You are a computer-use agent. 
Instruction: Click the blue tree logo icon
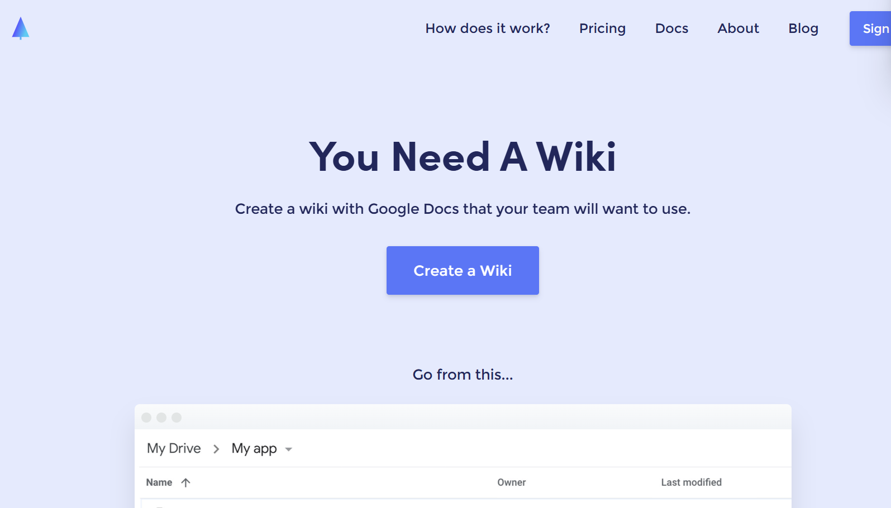tap(21, 28)
